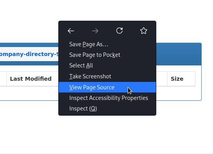The height and width of the screenshot is (154, 213).
Task: Click the blue panel header bar
Action: tap(179, 54)
